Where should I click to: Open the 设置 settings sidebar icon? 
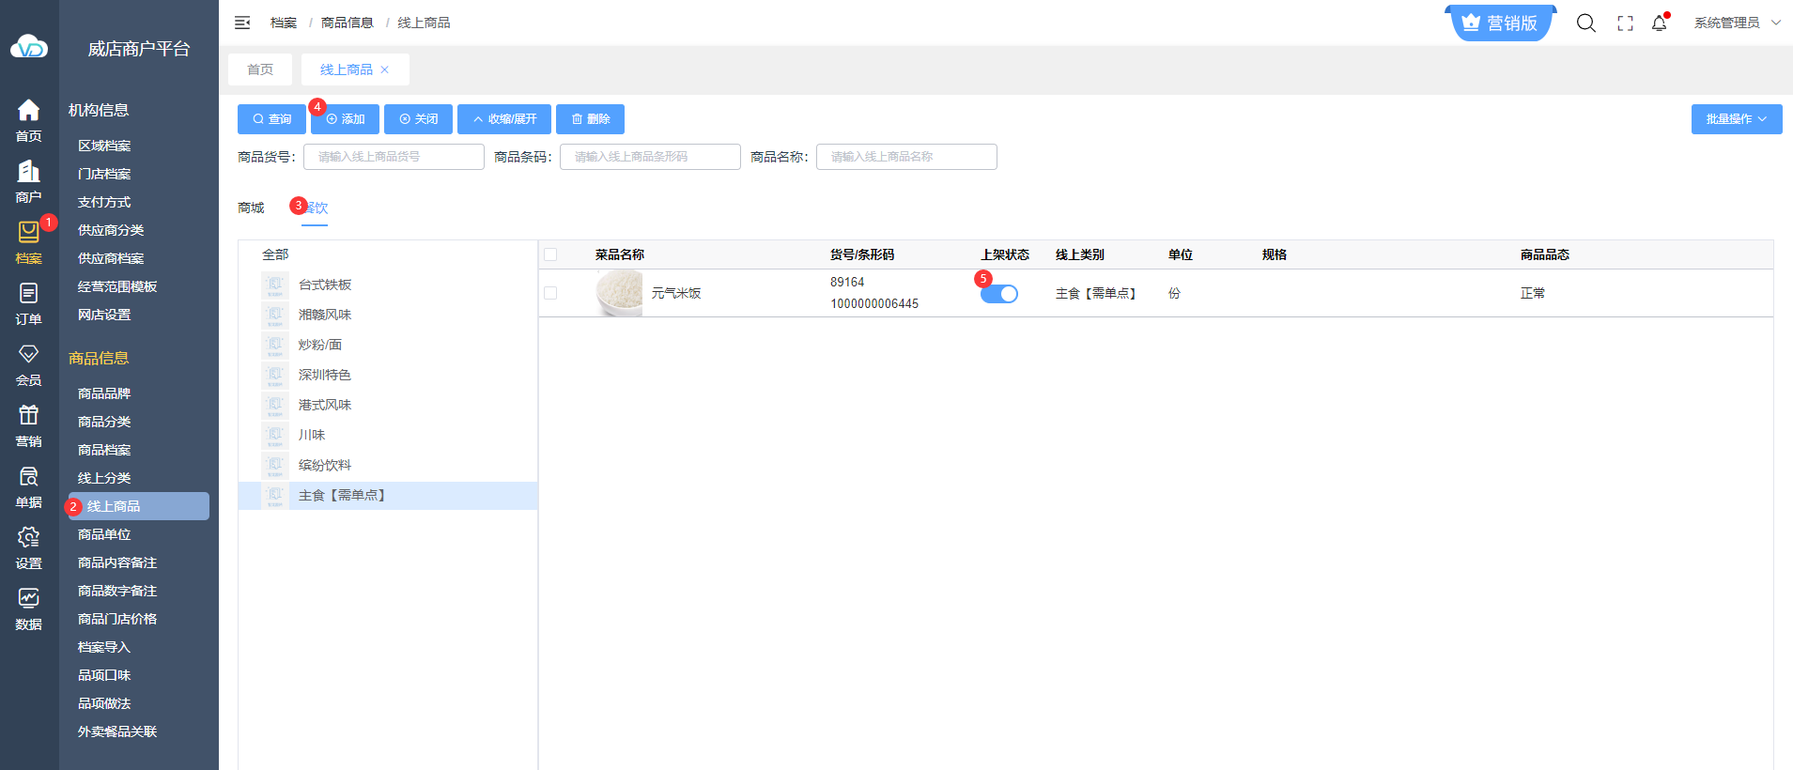pyautogui.click(x=28, y=547)
